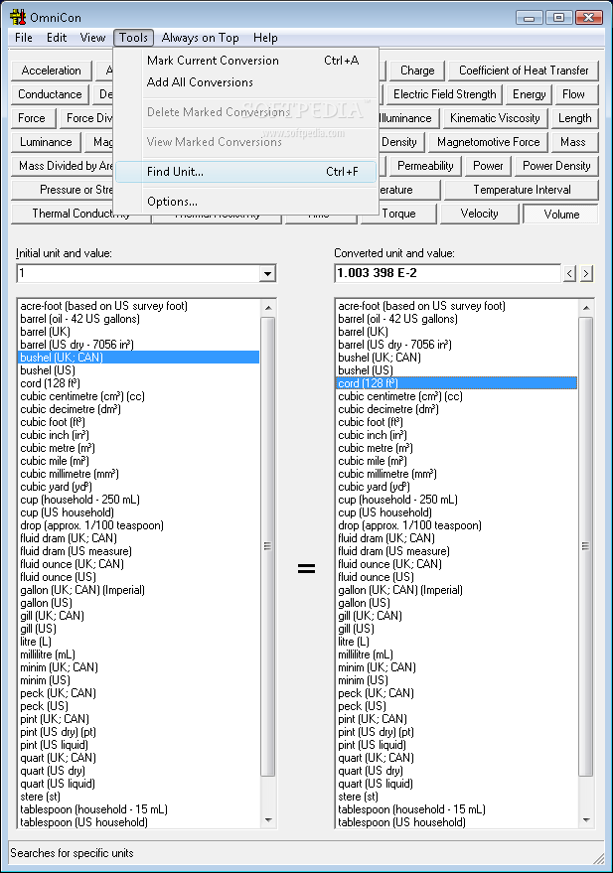Select 'peck (US)' in converted unit list
This screenshot has width=613, height=873.
pyautogui.click(x=457, y=706)
